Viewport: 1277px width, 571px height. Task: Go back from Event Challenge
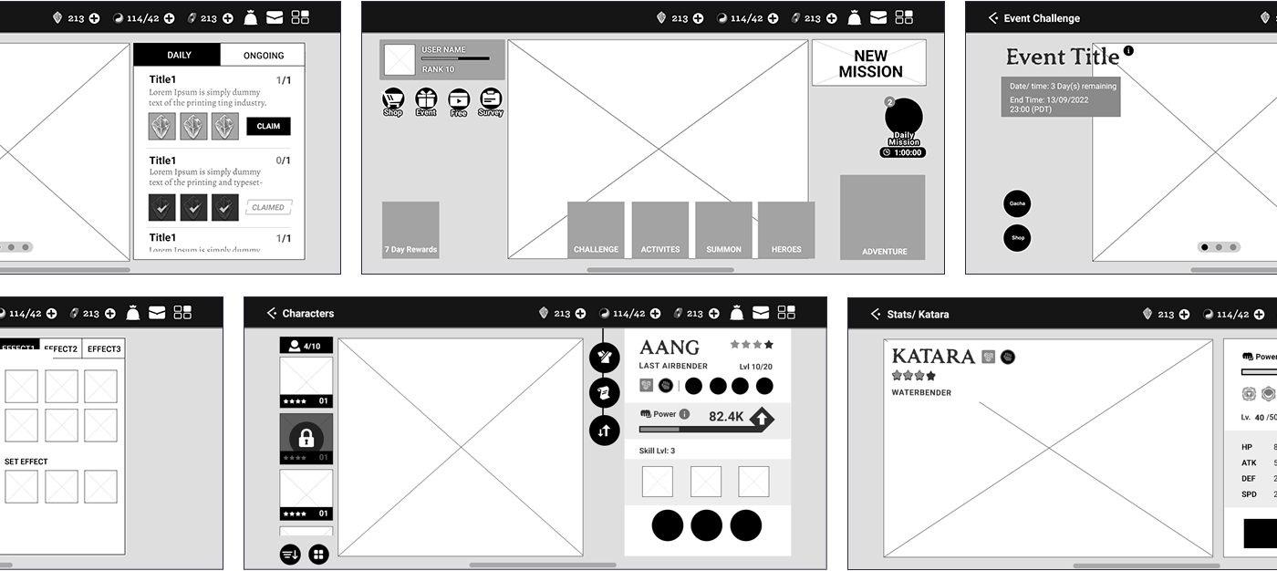[x=993, y=18]
